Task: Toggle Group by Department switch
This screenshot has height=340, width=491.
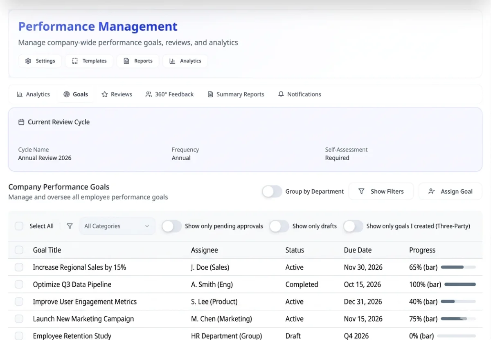Action: [272, 191]
